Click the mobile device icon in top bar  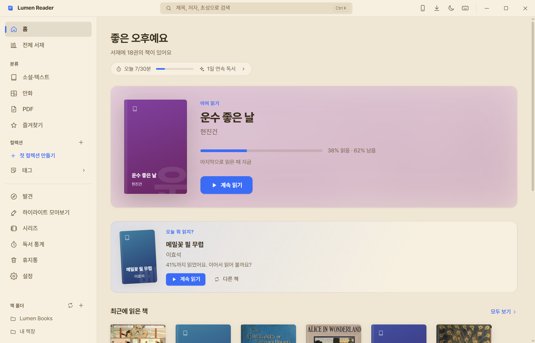[x=423, y=8]
